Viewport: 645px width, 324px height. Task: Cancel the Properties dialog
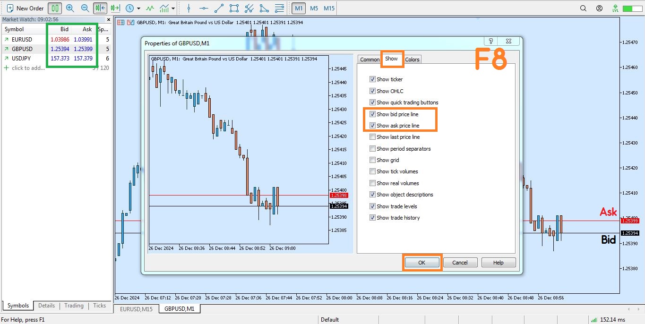[x=459, y=263]
